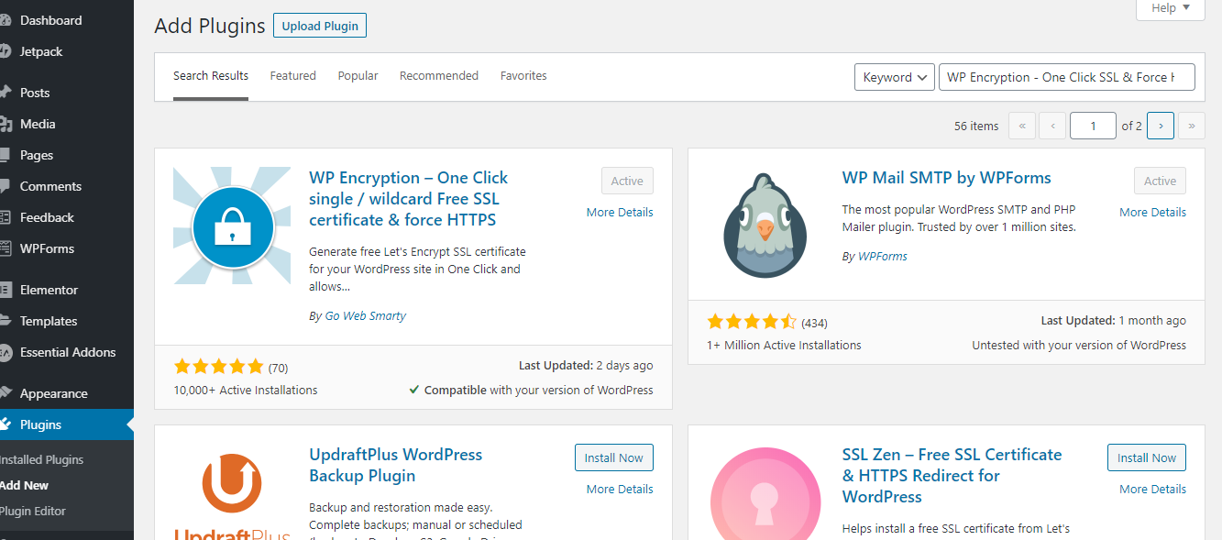Click '10,000+ Active Installations' text
Screen dimensions: 1222x540
coord(246,390)
